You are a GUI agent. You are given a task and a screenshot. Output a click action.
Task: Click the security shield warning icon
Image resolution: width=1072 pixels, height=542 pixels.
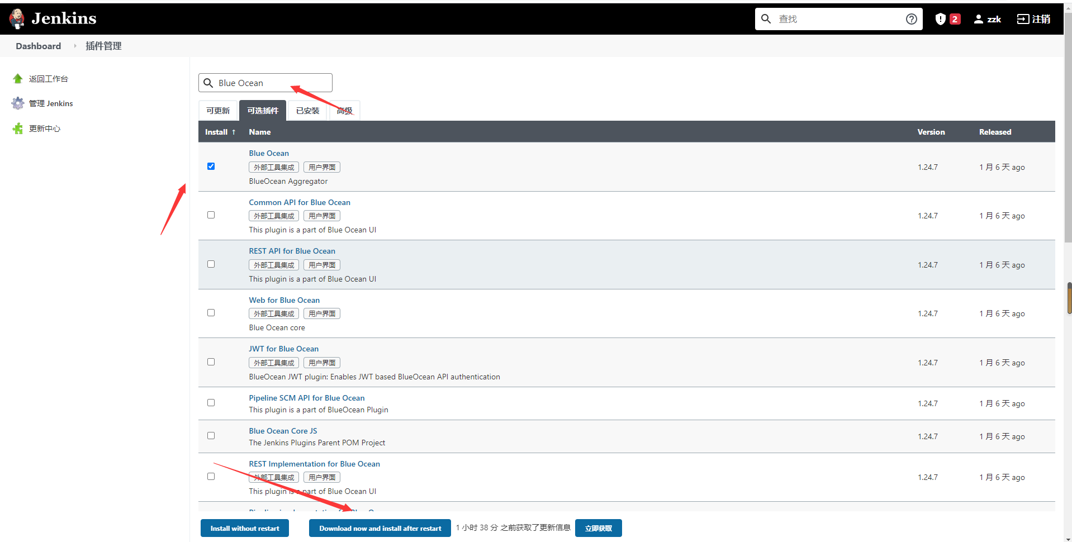(940, 19)
